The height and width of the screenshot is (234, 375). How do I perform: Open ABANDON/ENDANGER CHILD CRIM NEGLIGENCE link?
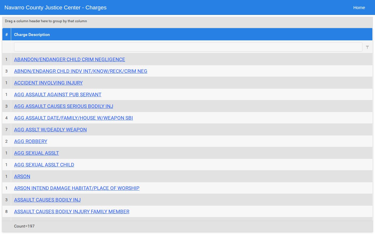tap(69, 59)
